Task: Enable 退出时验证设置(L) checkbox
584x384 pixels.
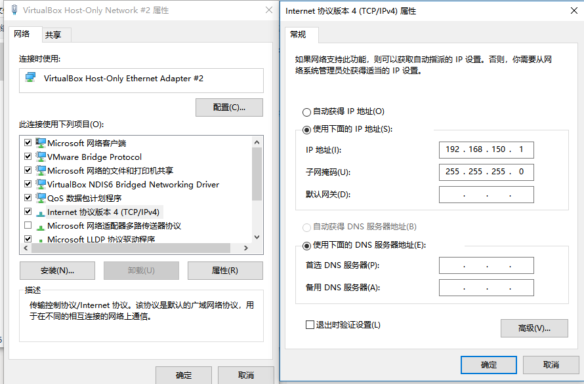Action: click(310, 325)
